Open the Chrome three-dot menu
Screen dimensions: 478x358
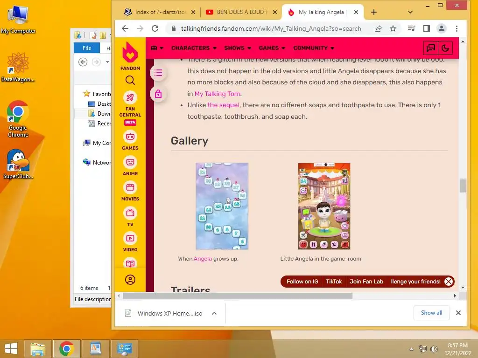tap(457, 28)
